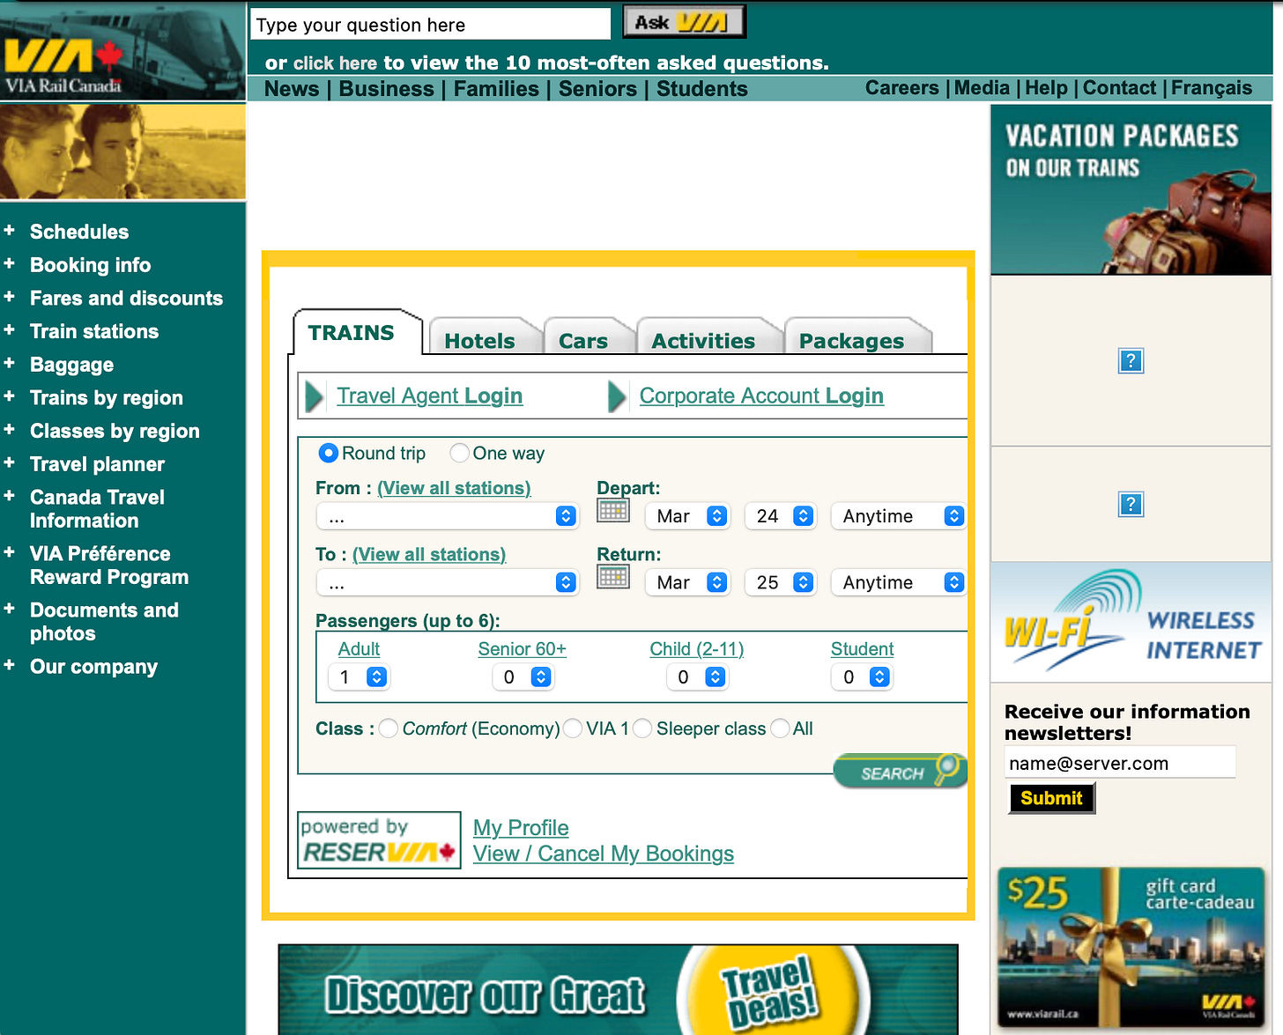
Task: Click the SEARCH button
Action: click(x=900, y=772)
